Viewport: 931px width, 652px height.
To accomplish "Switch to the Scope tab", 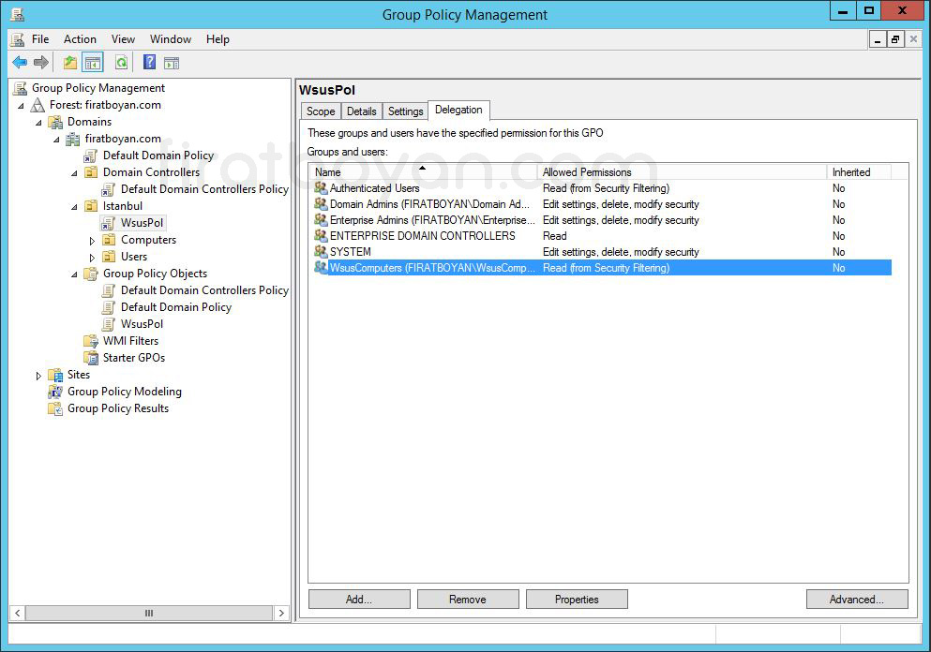I will click(321, 111).
